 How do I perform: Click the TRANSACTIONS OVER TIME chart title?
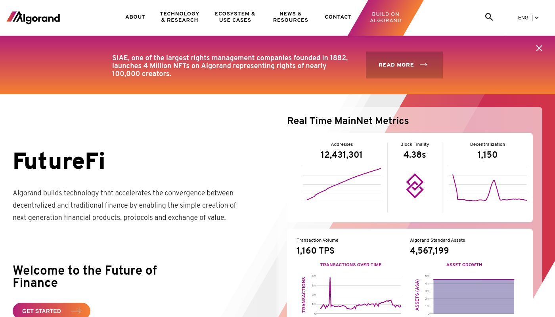351,265
